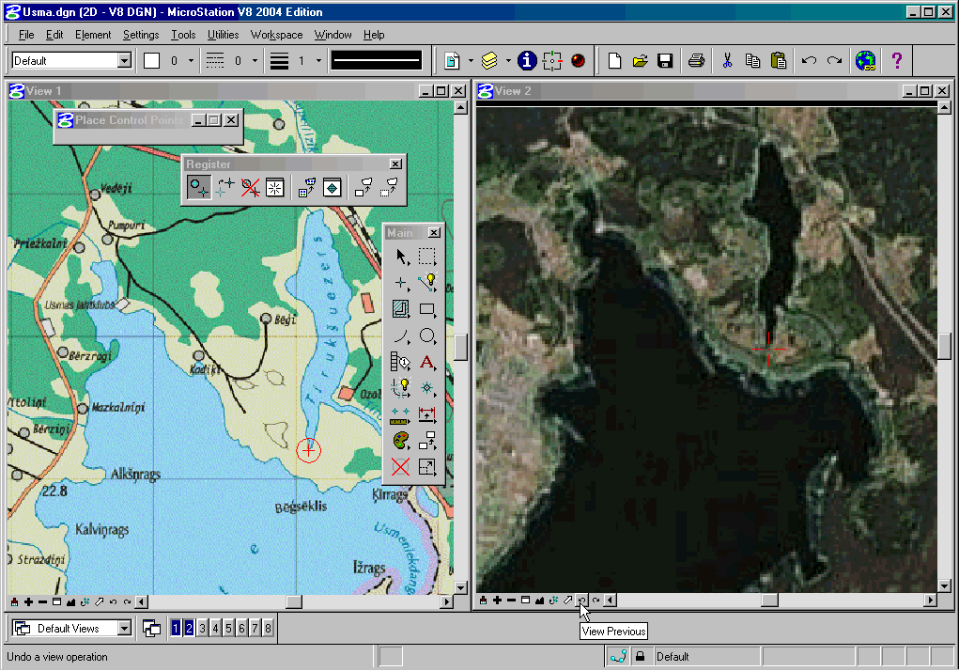Choose the Place Text tool with letter A
Screen dimensions: 959x671
[427, 362]
